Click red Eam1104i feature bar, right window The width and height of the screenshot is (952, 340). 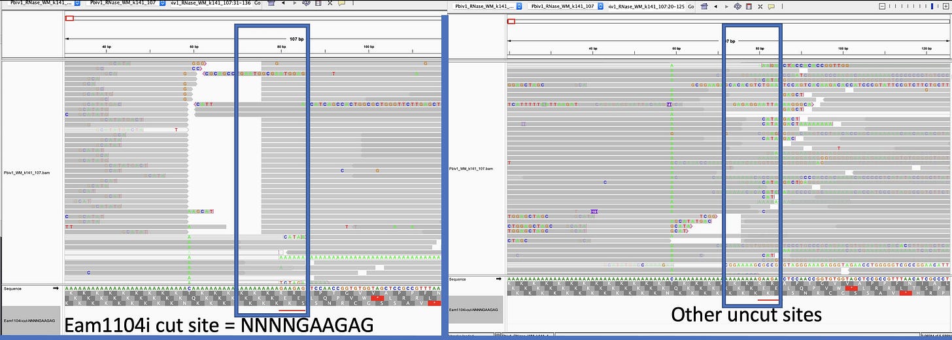[768, 300]
